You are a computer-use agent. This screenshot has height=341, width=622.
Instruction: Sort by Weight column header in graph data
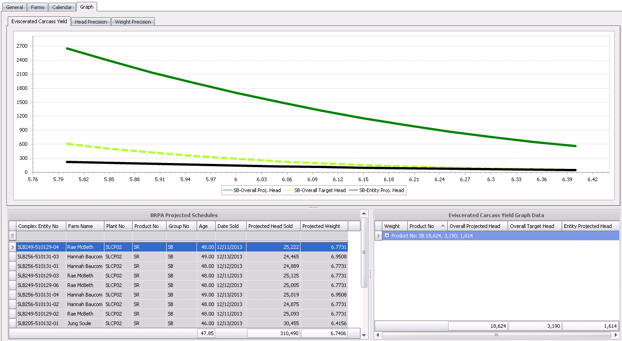(395, 226)
